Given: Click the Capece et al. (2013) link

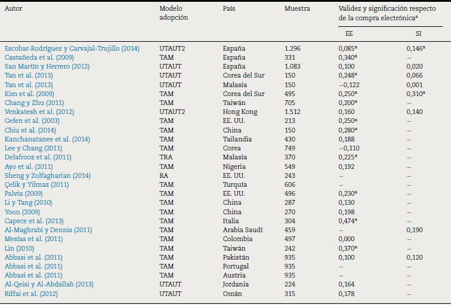Looking at the screenshot, I should click(x=32, y=220).
